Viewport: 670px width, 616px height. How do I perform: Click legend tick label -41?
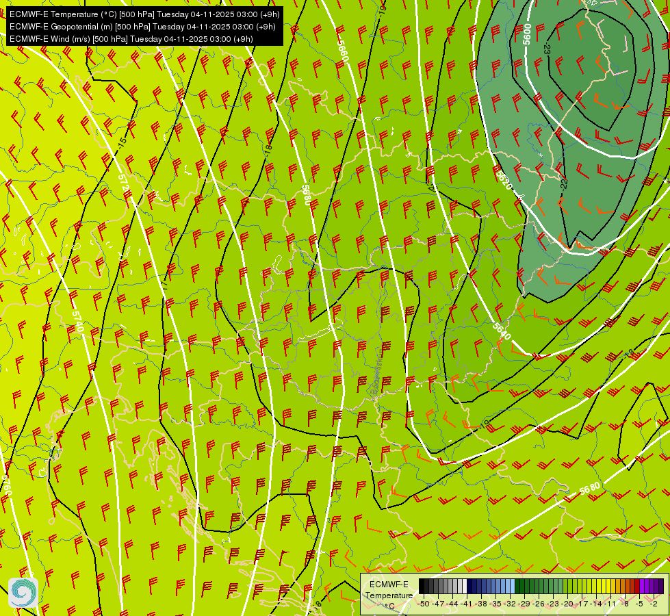coord(467,604)
